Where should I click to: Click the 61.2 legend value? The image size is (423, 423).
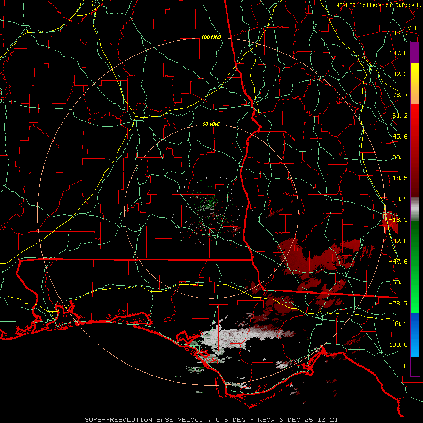pos(400,116)
